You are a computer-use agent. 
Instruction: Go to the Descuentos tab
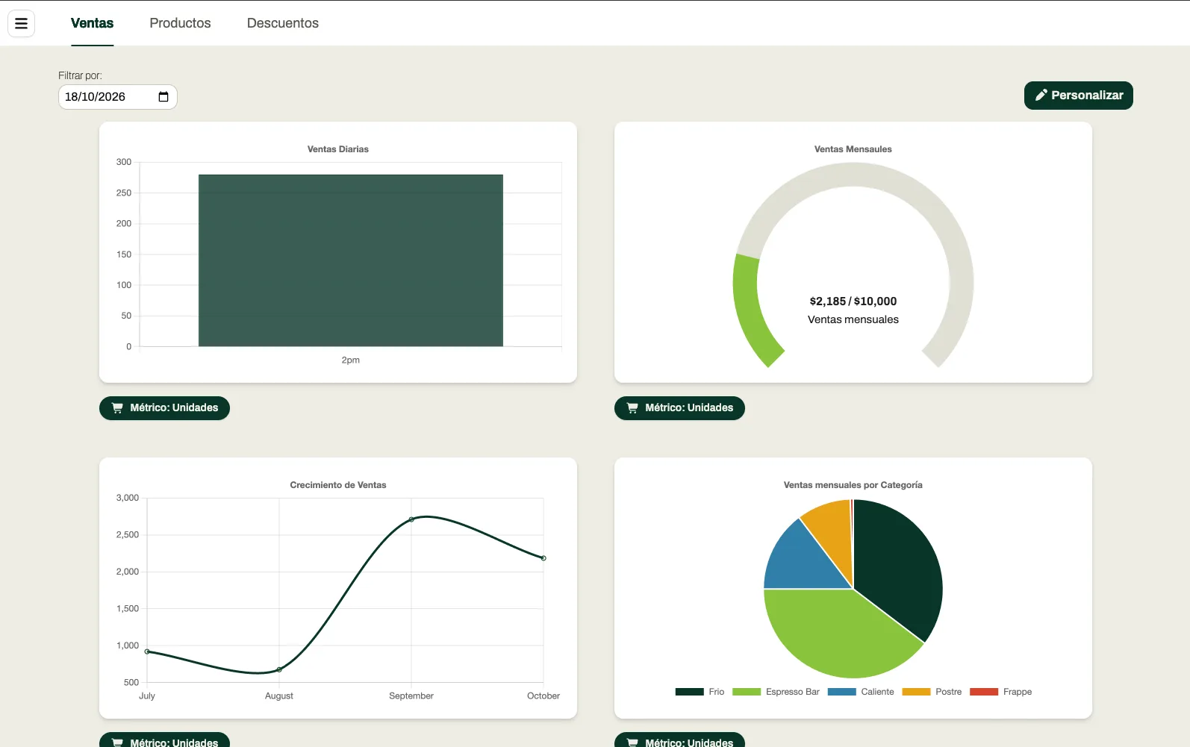point(283,23)
